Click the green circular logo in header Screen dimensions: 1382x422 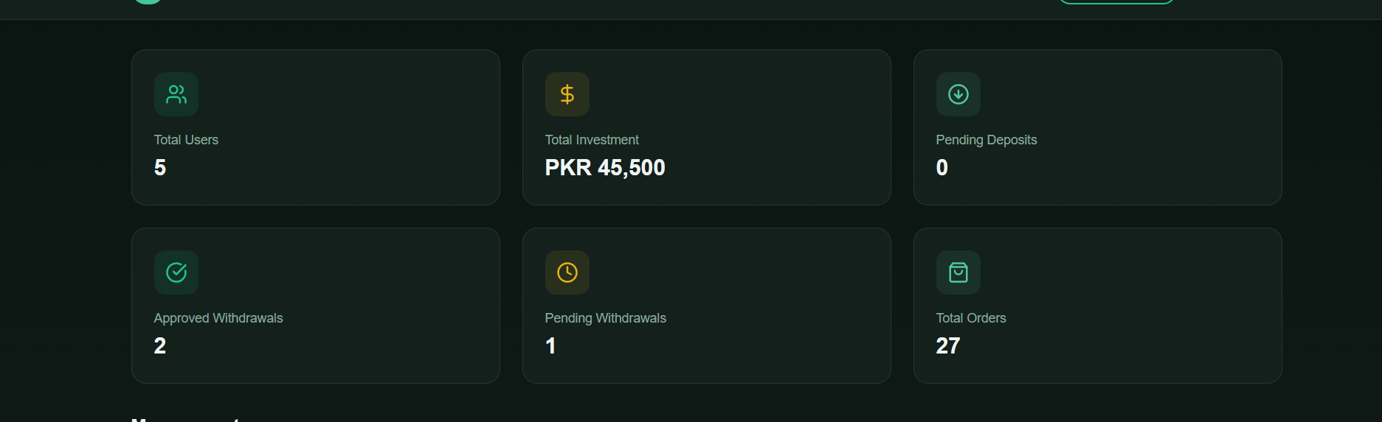(x=148, y=1)
